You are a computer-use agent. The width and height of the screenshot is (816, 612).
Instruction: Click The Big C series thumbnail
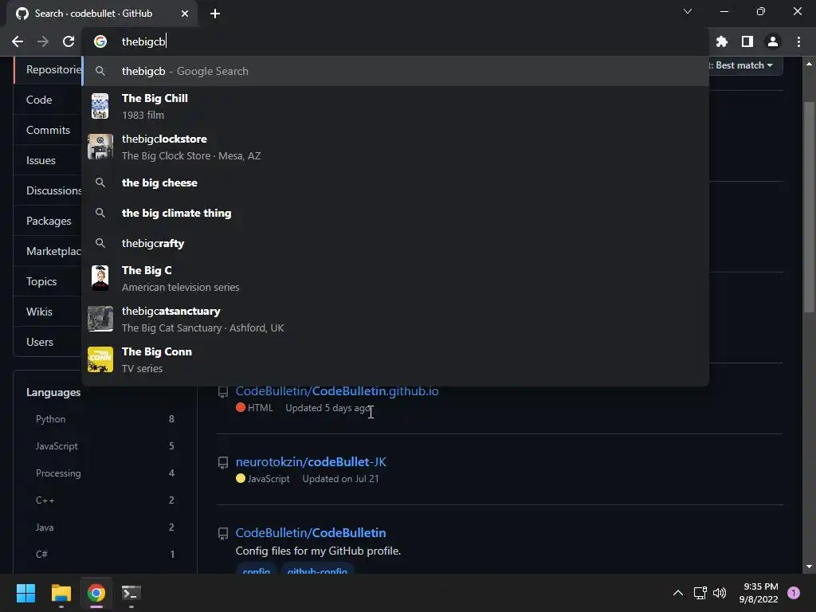(x=100, y=278)
